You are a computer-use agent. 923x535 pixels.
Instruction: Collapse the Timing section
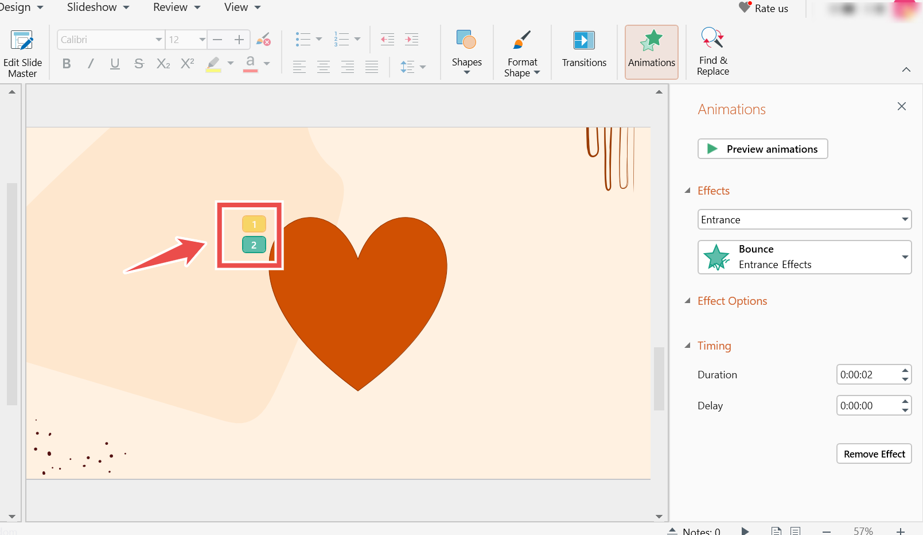point(688,346)
